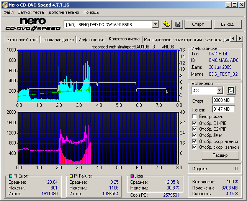The image size is (247, 201).
Task: Open the Дополнительно menu
Action: tap(64, 12)
